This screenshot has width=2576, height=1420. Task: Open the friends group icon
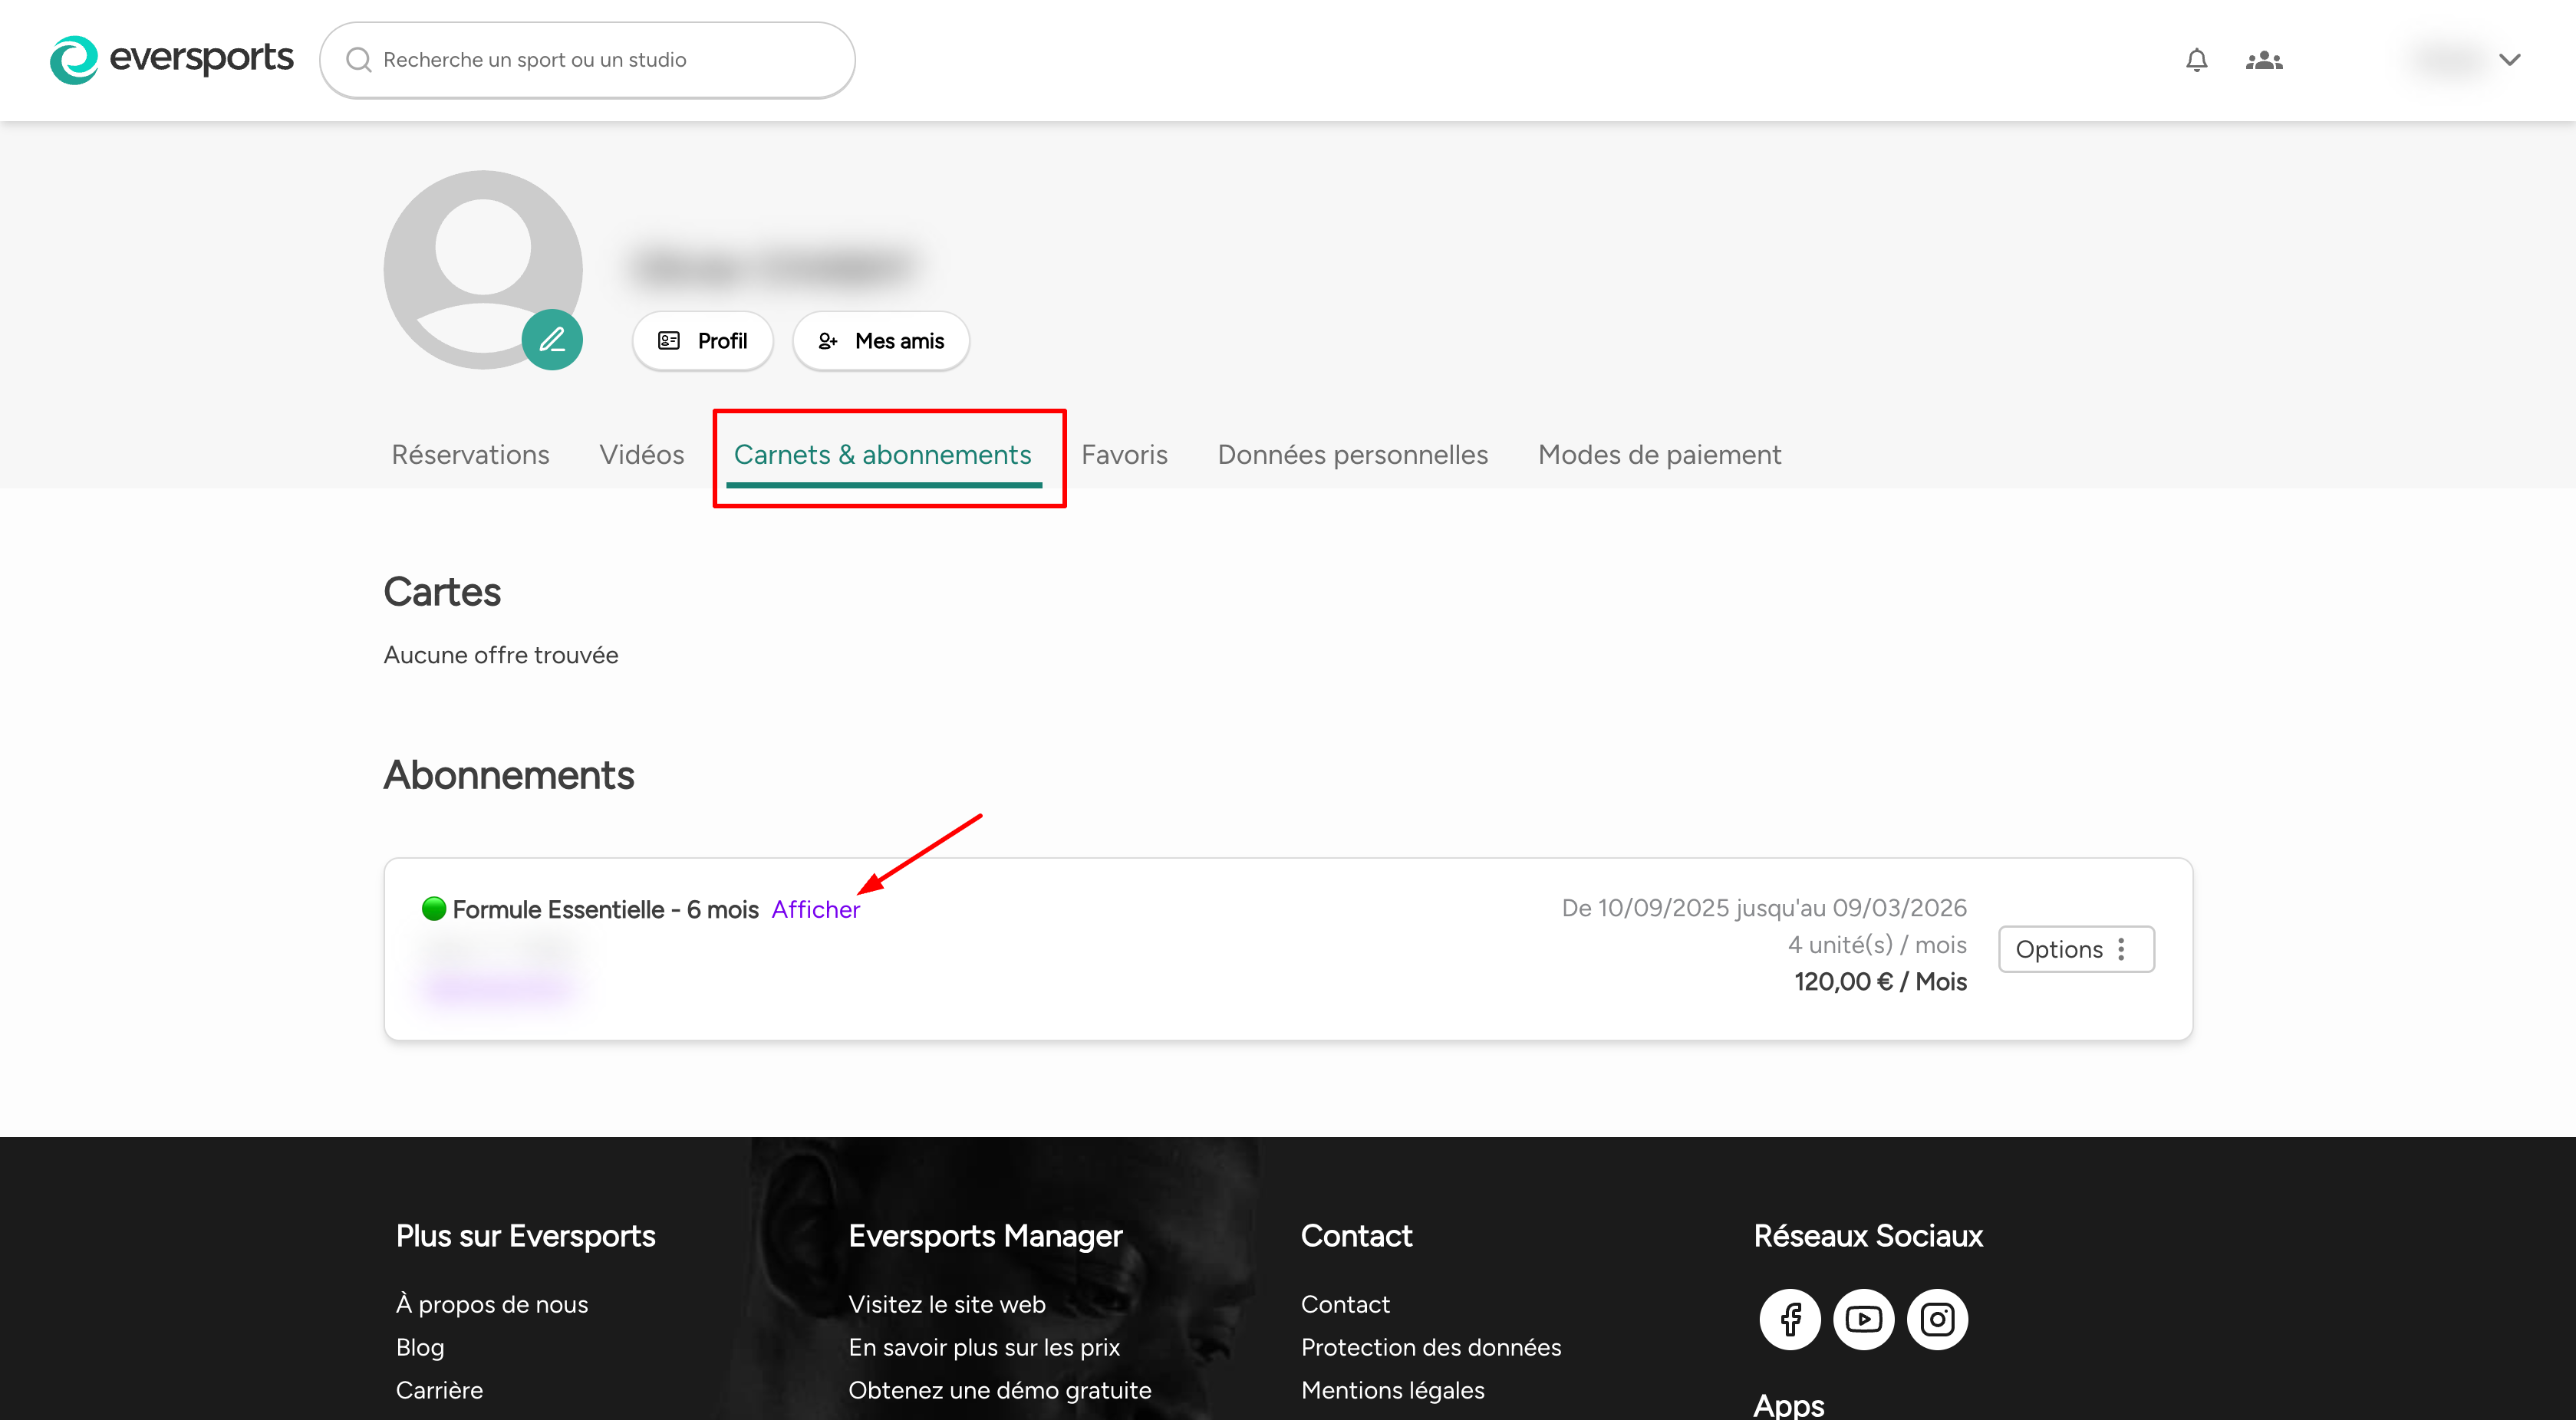tap(2263, 60)
